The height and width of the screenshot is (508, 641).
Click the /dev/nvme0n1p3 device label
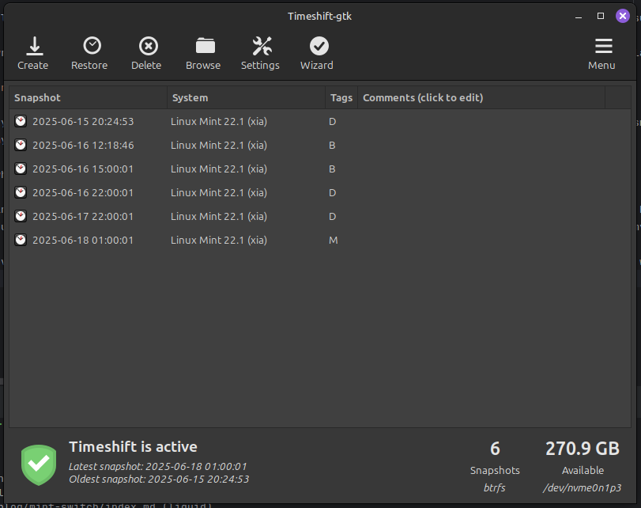582,487
